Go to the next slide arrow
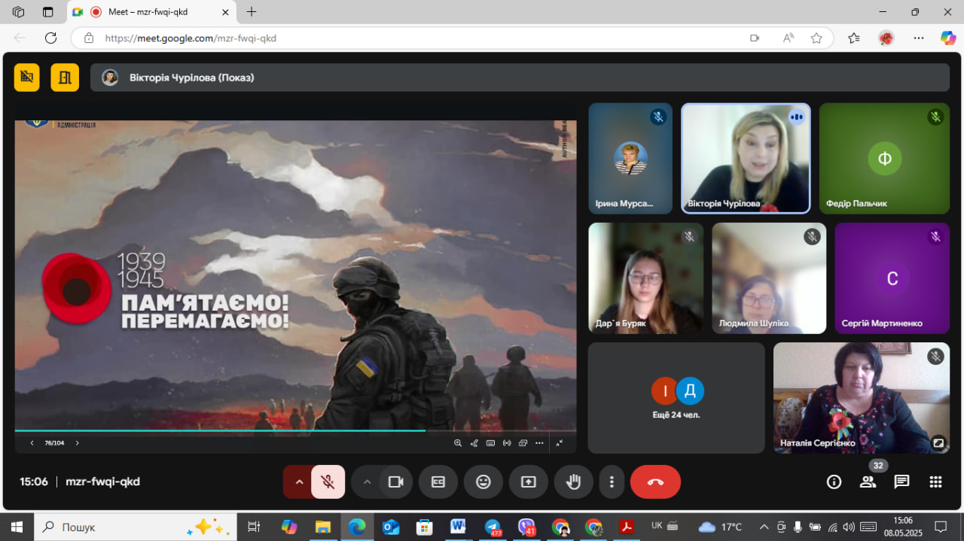This screenshot has width=964, height=541. coord(77,443)
